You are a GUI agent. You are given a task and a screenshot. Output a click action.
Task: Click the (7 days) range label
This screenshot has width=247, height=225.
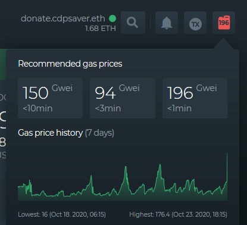coord(99,133)
